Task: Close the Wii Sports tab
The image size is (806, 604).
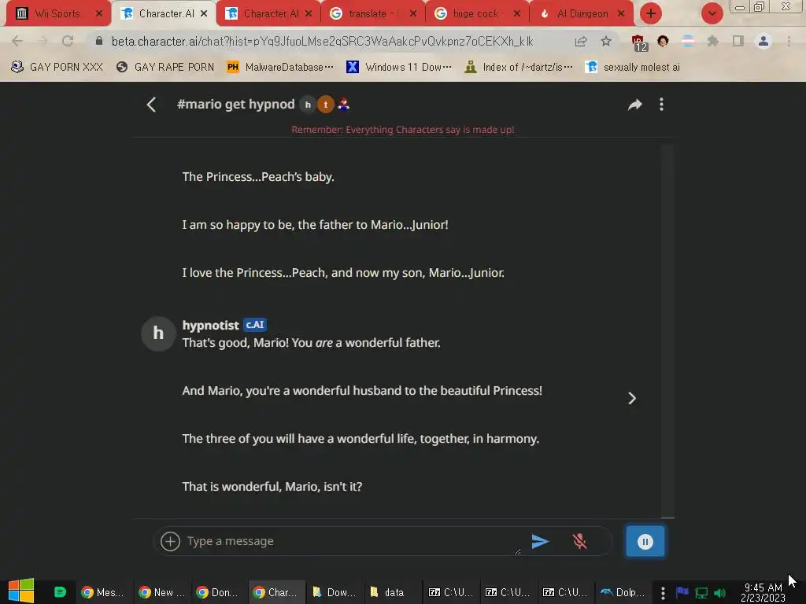Action: (x=99, y=14)
